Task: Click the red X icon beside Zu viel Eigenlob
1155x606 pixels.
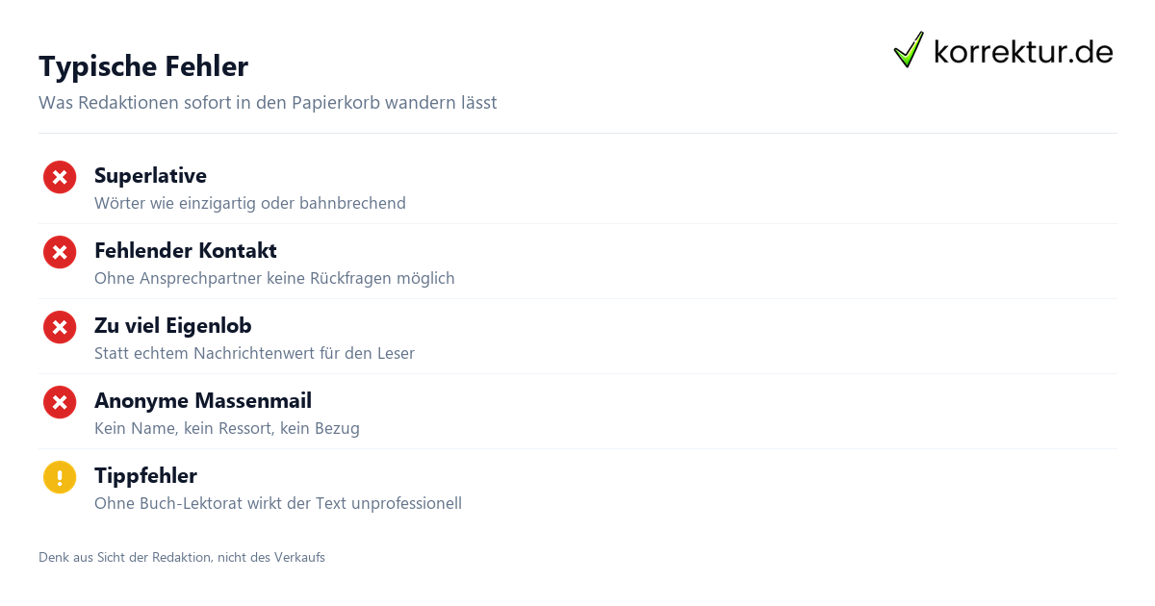Action: (x=60, y=327)
